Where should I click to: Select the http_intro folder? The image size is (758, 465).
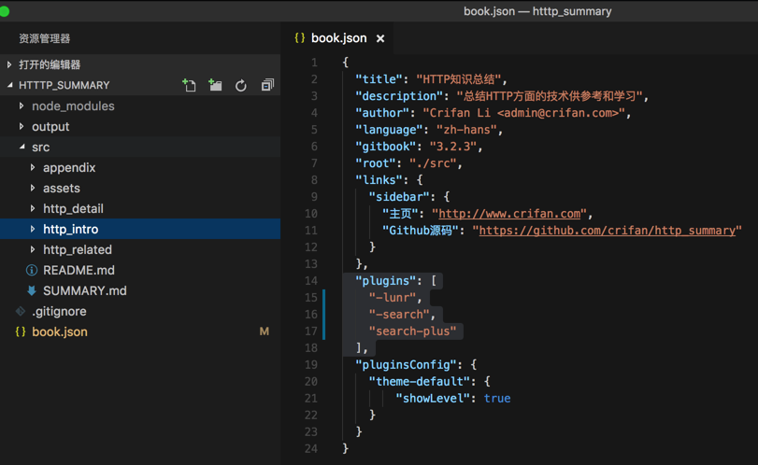point(71,229)
